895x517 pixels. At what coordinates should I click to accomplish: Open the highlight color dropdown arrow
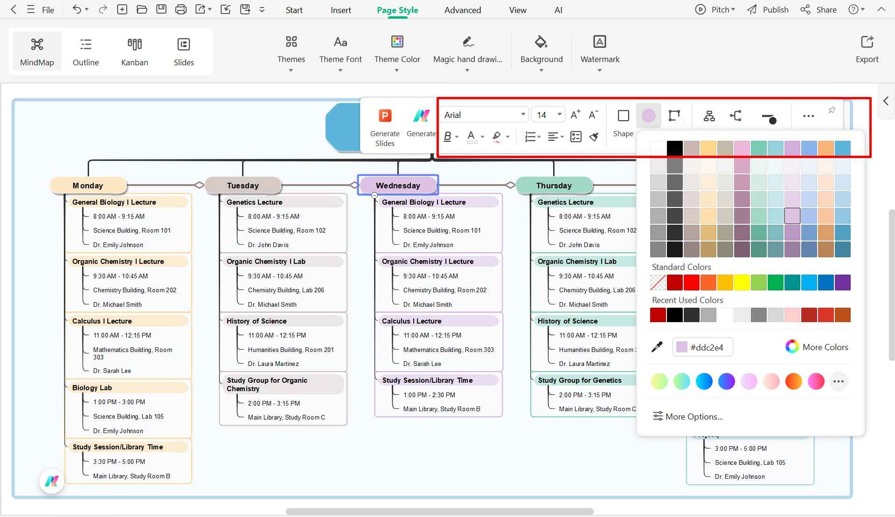tap(507, 137)
